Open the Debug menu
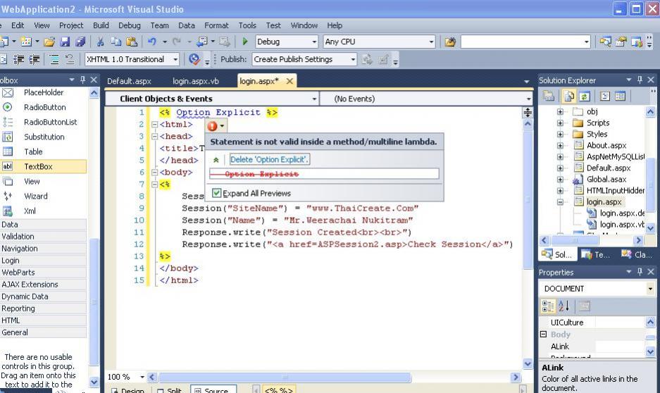 (129, 25)
